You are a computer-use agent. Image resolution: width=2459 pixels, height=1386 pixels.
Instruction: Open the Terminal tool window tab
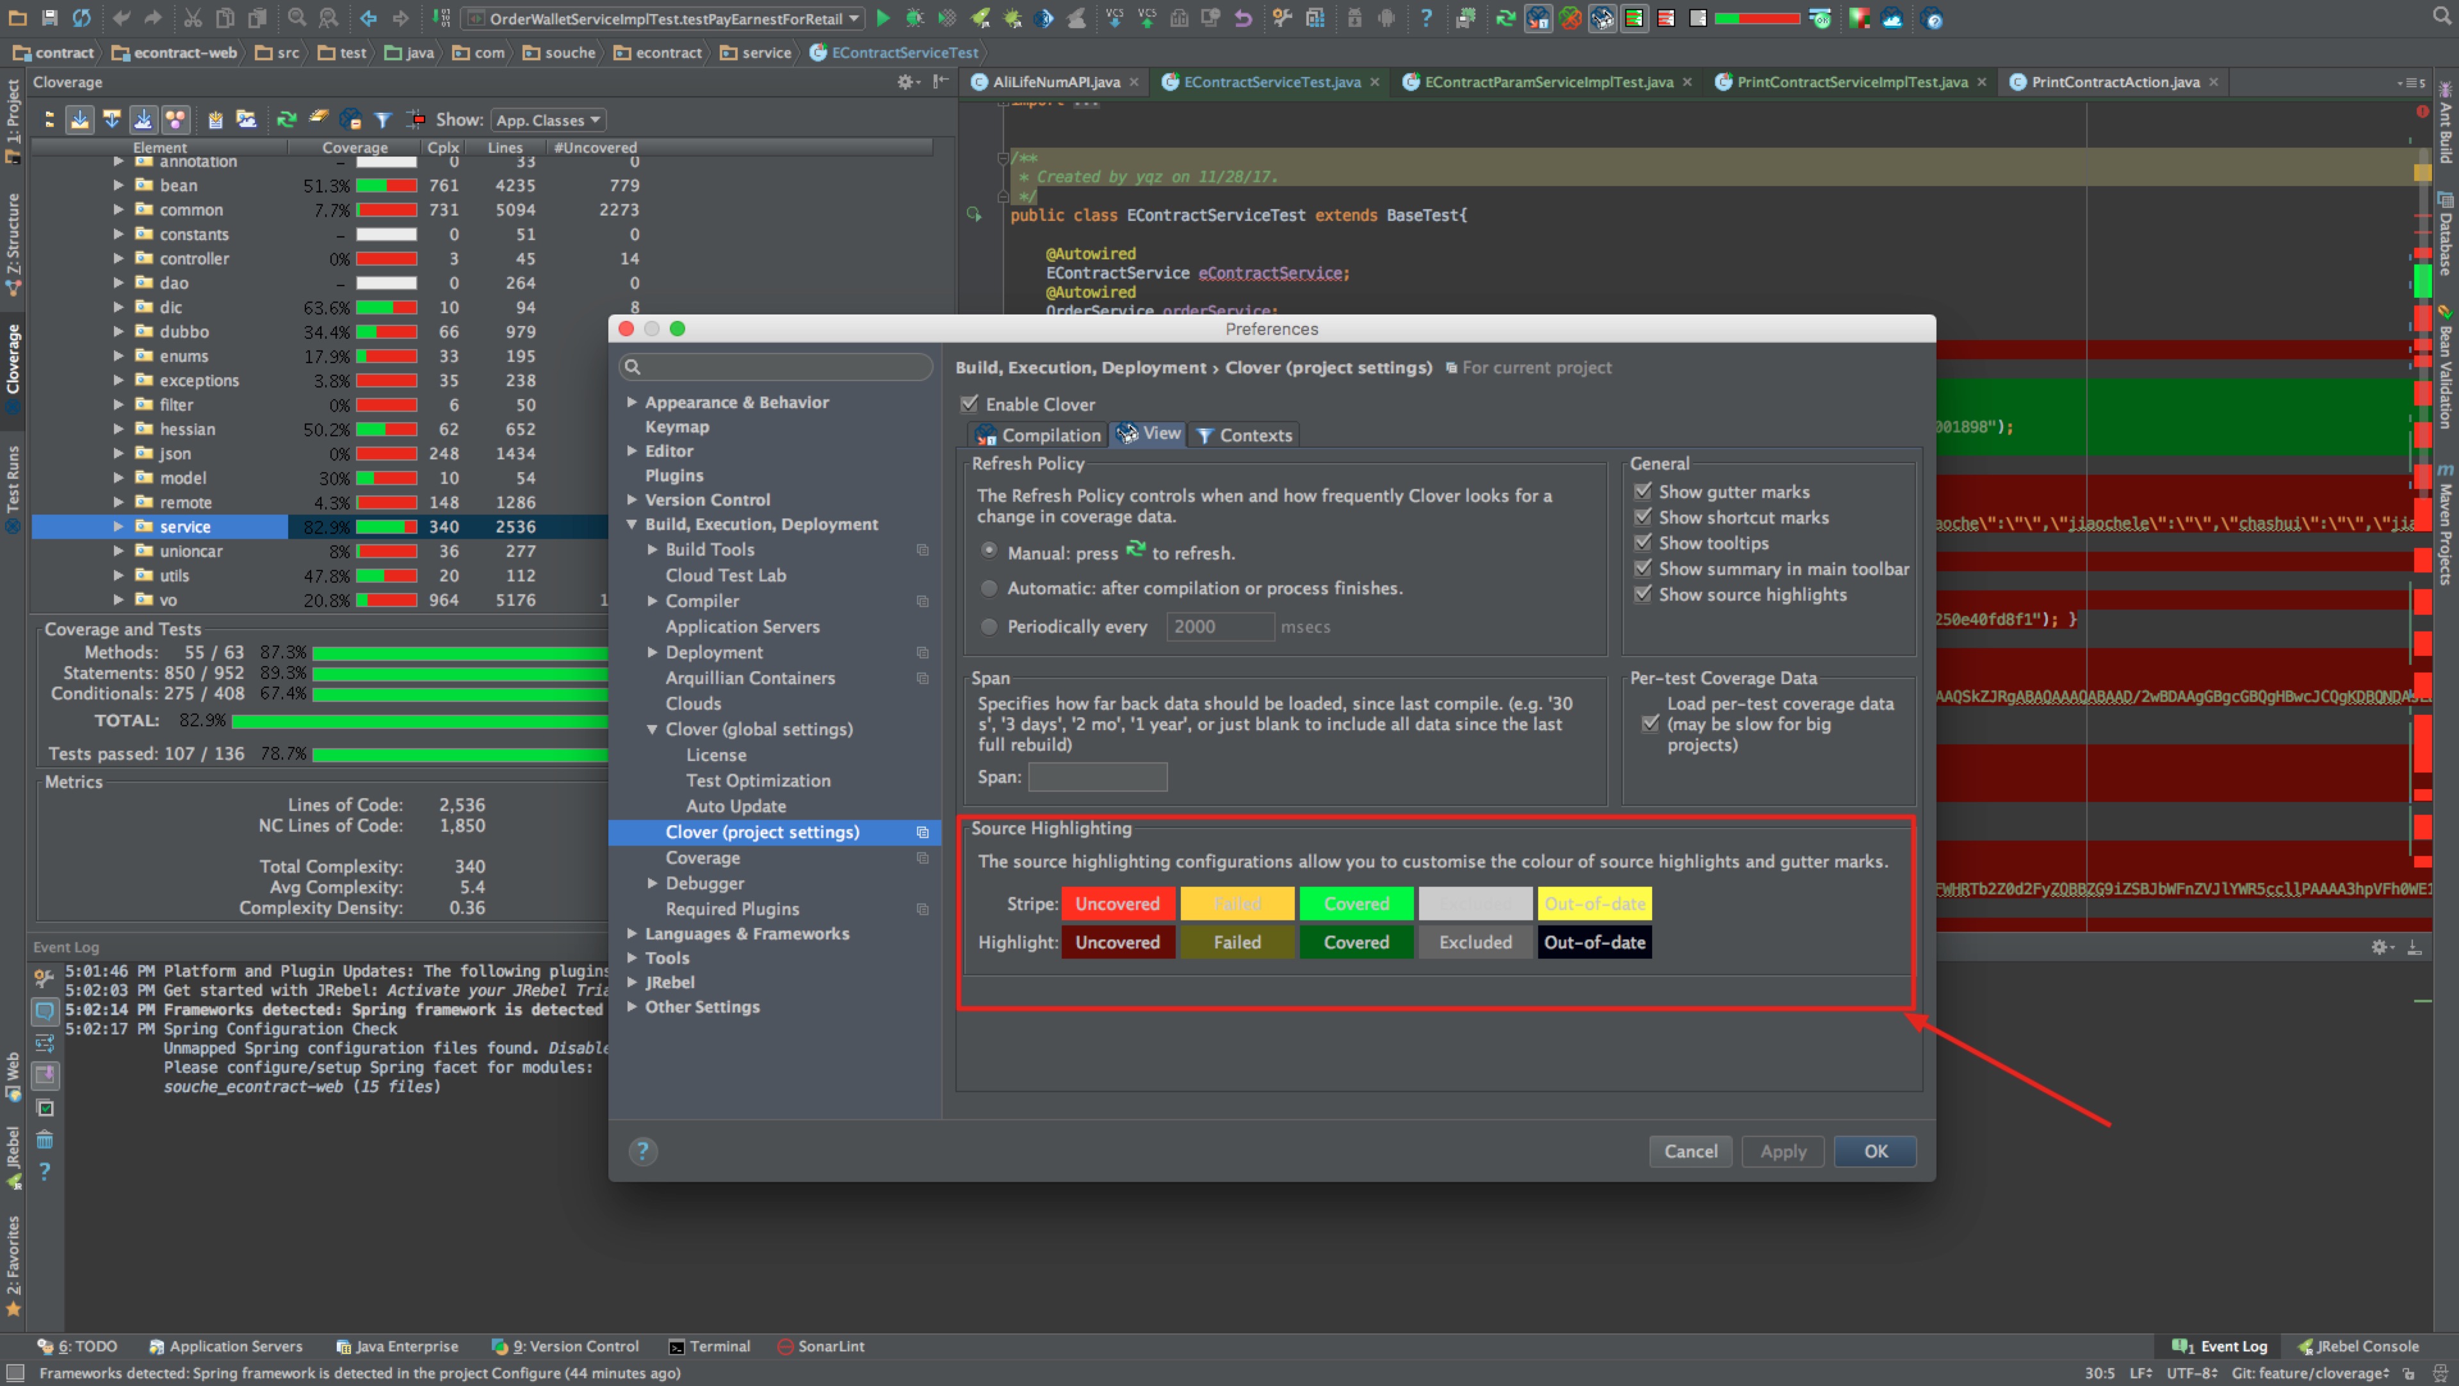pos(710,1347)
